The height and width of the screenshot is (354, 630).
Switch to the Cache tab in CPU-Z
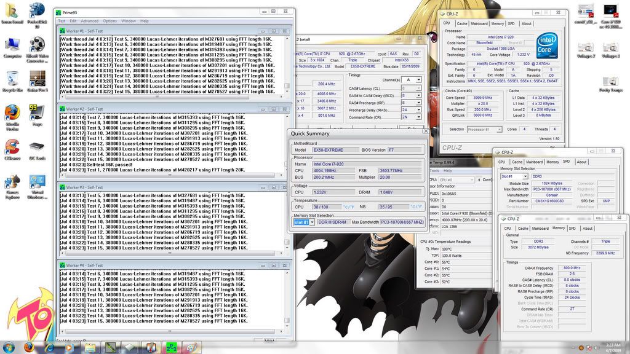click(x=461, y=24)
